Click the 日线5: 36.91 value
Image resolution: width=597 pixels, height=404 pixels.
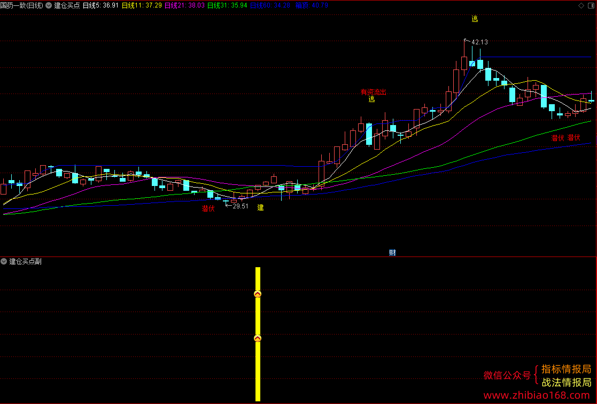[x=100, y=5]
